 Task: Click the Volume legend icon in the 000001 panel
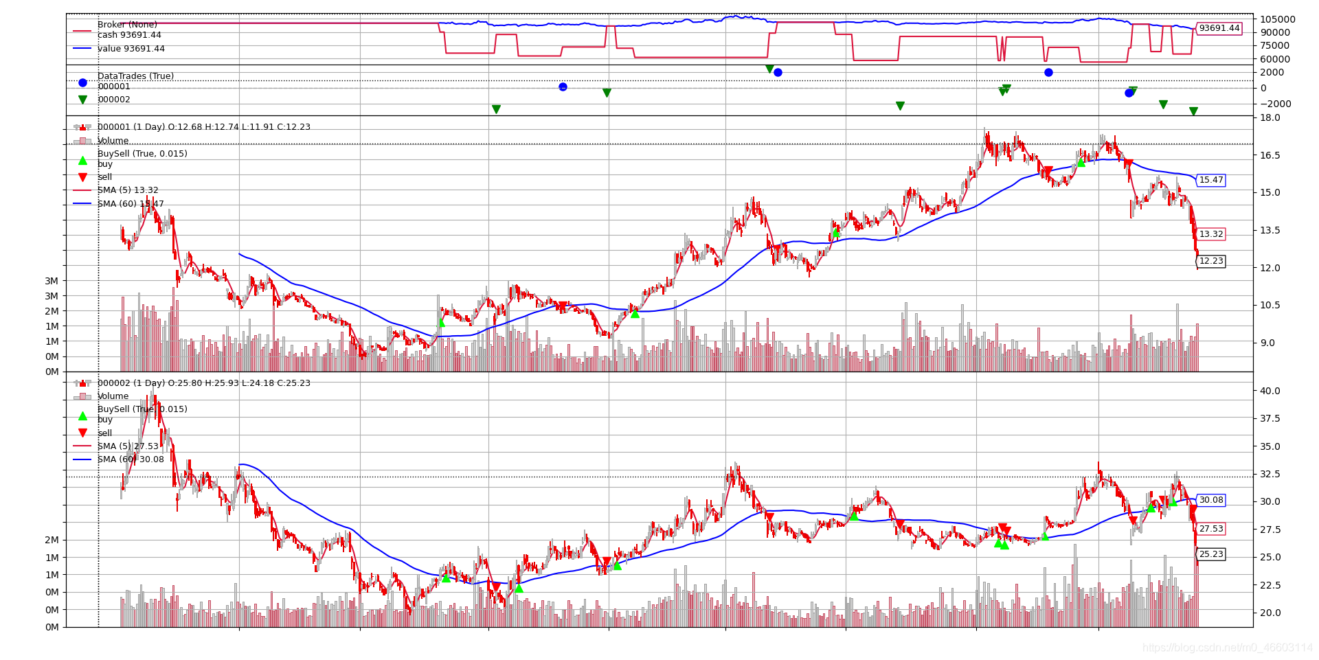click(x=82, y=141)
